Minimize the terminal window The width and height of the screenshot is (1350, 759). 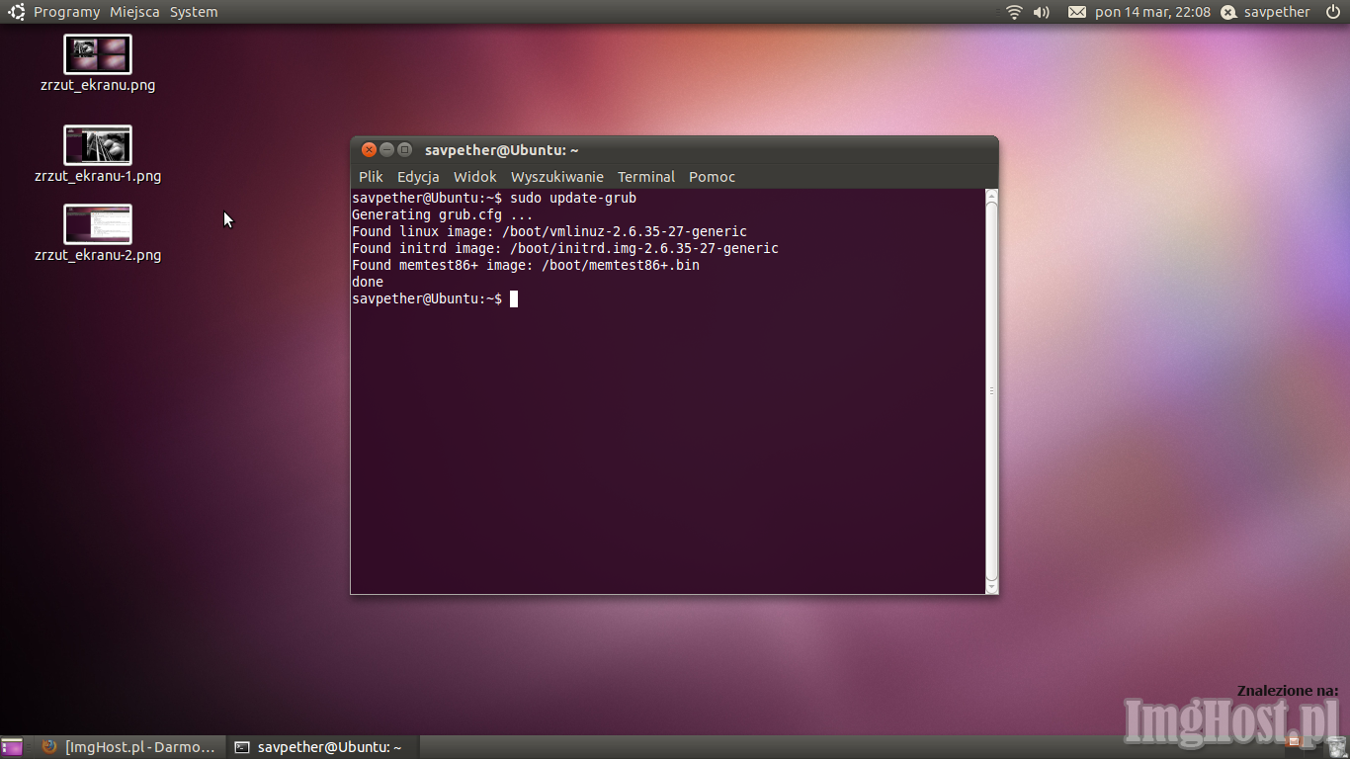(x=386, y=150)
